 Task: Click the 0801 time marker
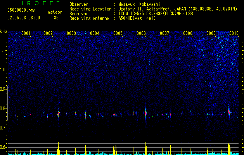click(x=26, y=33)
